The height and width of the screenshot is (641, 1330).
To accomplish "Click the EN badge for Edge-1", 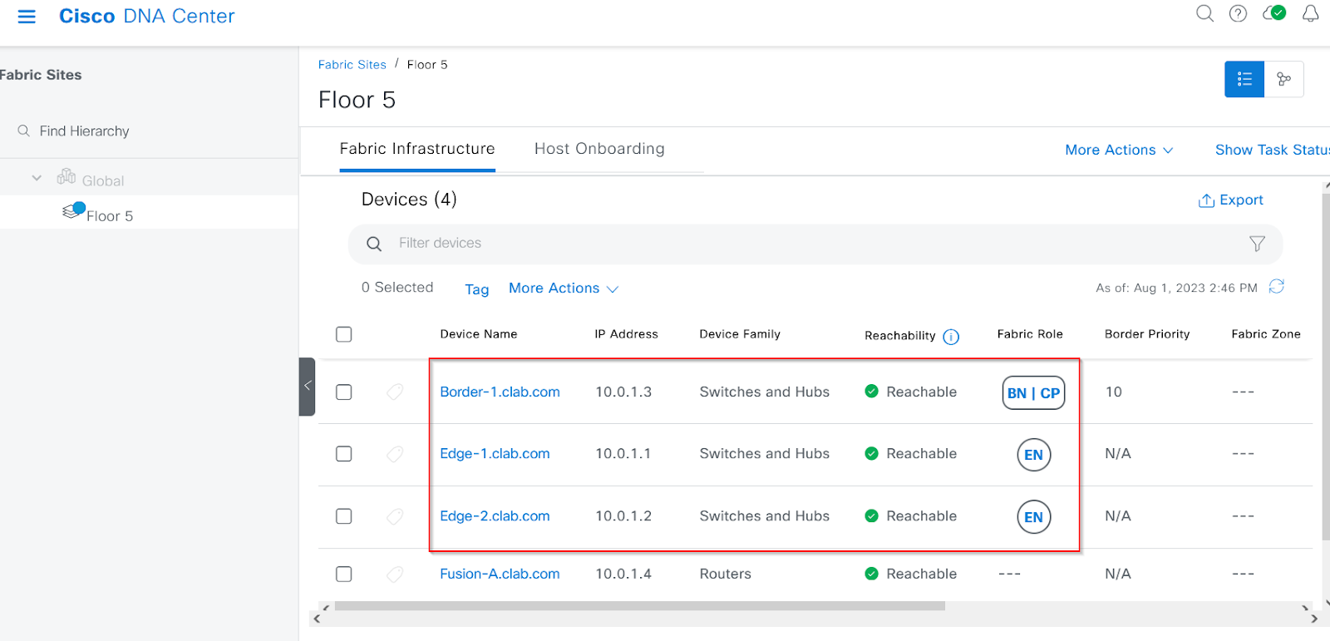I will pos(1033,455).
